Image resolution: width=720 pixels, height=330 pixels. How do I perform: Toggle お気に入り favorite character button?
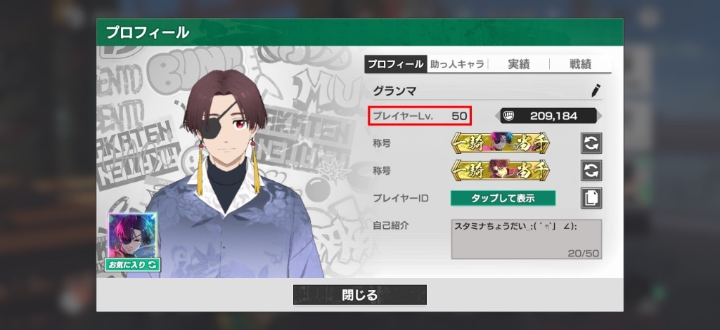(x=132, y=265)
